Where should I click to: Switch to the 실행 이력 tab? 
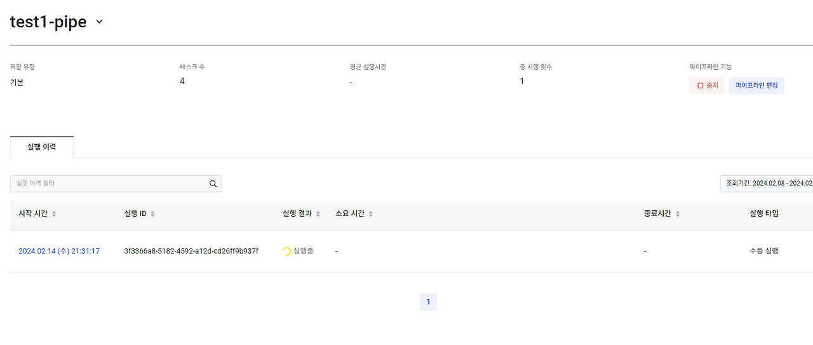point(42,147)
